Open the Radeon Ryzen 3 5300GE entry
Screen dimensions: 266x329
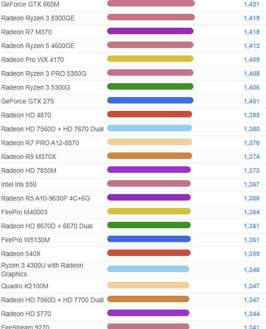pos(38,18)
